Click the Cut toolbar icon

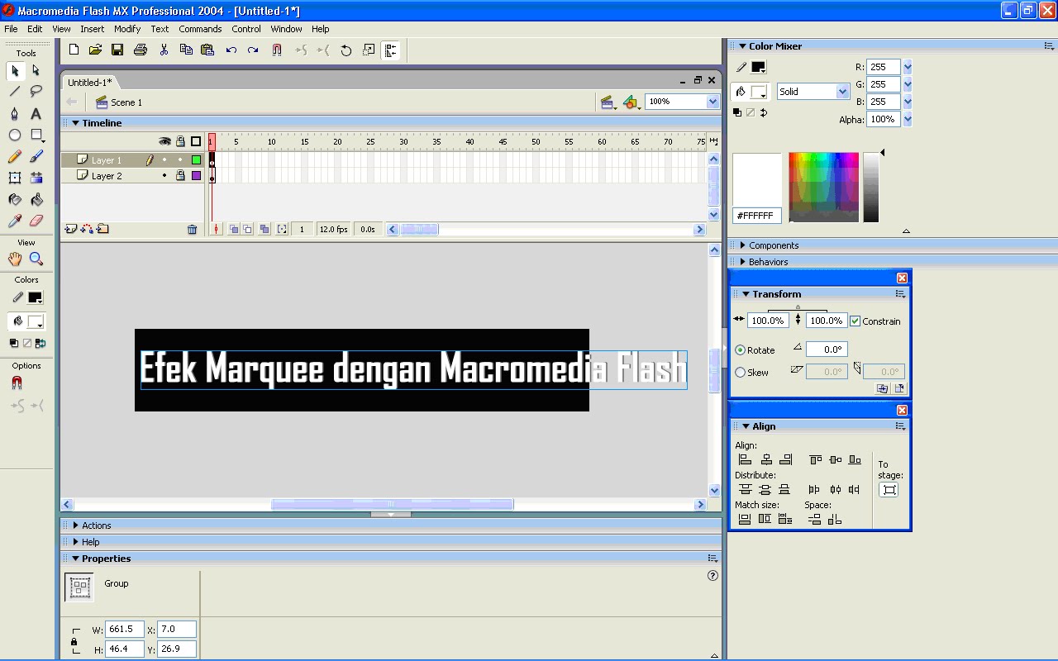tap(164, 50)
